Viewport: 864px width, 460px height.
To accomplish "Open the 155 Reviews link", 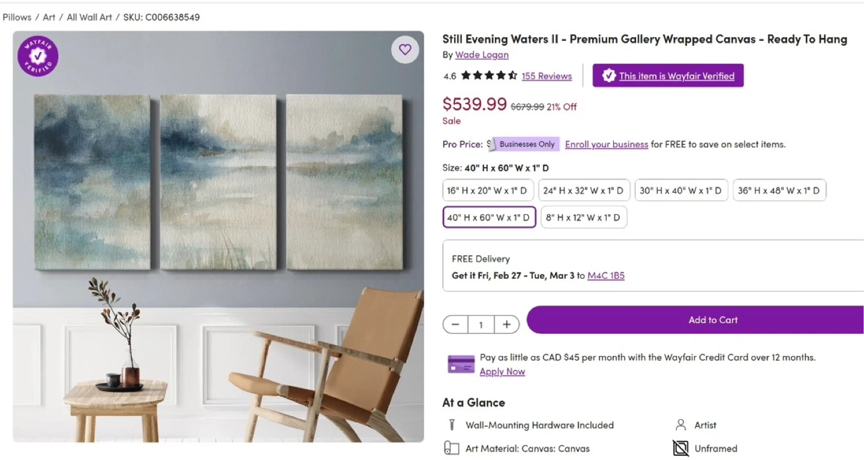I will click(x=547, y=76).
